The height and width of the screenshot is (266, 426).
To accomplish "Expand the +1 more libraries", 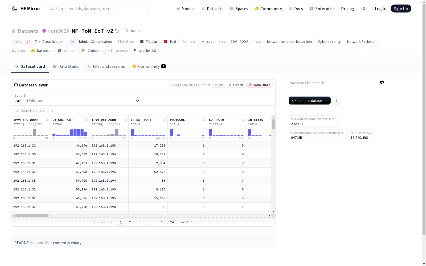I will tap(110, 51).
